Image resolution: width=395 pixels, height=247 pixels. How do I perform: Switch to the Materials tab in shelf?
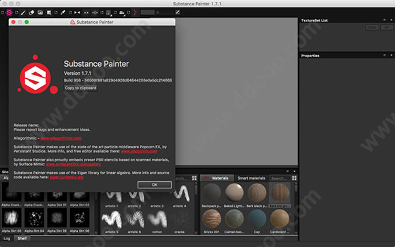point(217,178)
